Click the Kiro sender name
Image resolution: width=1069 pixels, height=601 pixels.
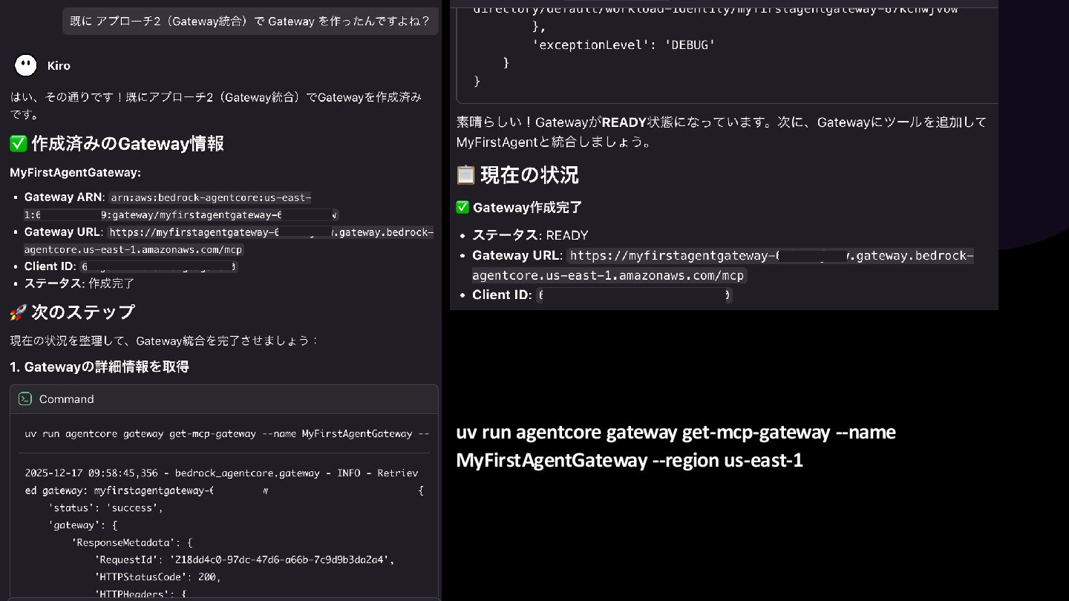click(x=59, y=65)
